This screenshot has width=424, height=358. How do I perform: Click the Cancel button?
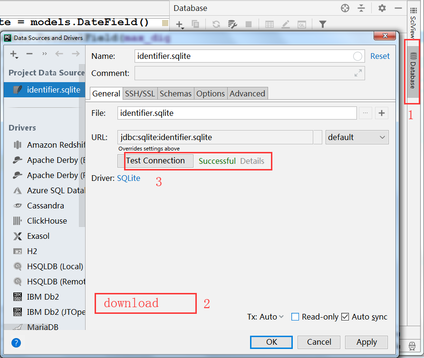319,342
